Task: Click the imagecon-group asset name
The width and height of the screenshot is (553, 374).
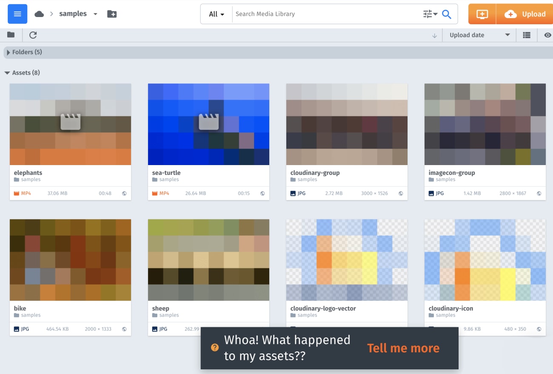Action: tap(452, 173)
